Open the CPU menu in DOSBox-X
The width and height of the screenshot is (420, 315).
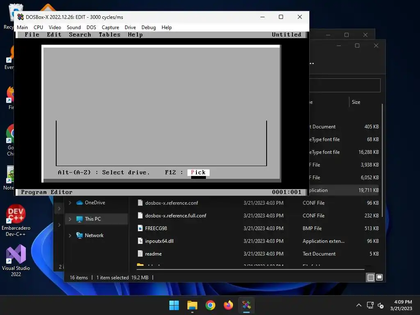click(38, 27)
